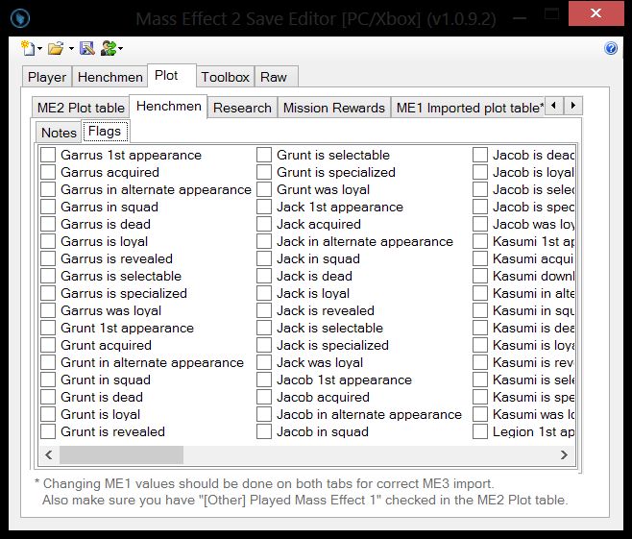Click the horizontal scrollbar left arrow
Screen dimensions: 632x539
coord(49,455)
